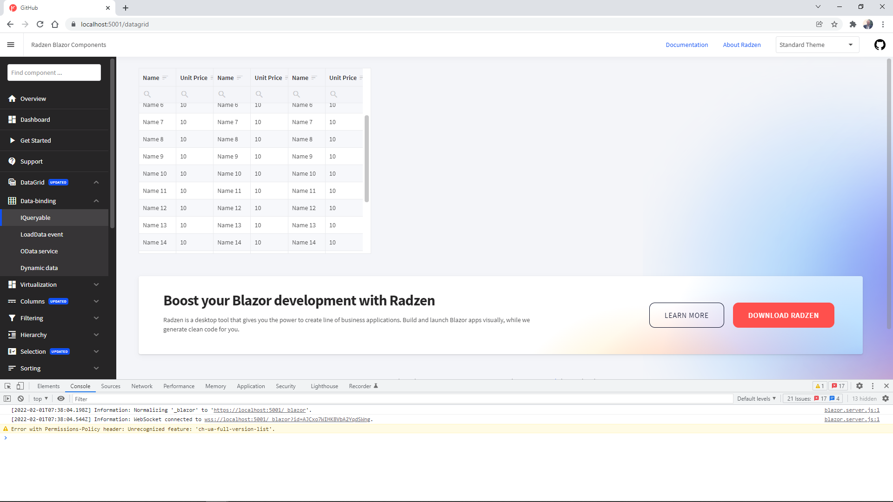The image size is (893, 502).
Task: Clear the console with the clear icon
Action: coord(20,398)
